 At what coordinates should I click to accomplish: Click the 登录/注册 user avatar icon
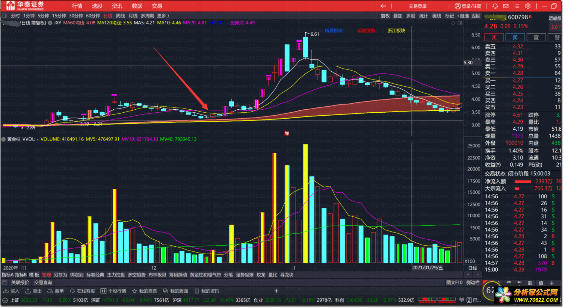(x=458, y=6)
